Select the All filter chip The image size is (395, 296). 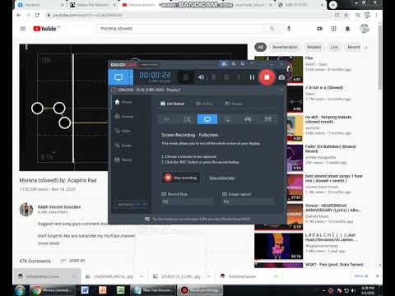(x=260, y=47)
